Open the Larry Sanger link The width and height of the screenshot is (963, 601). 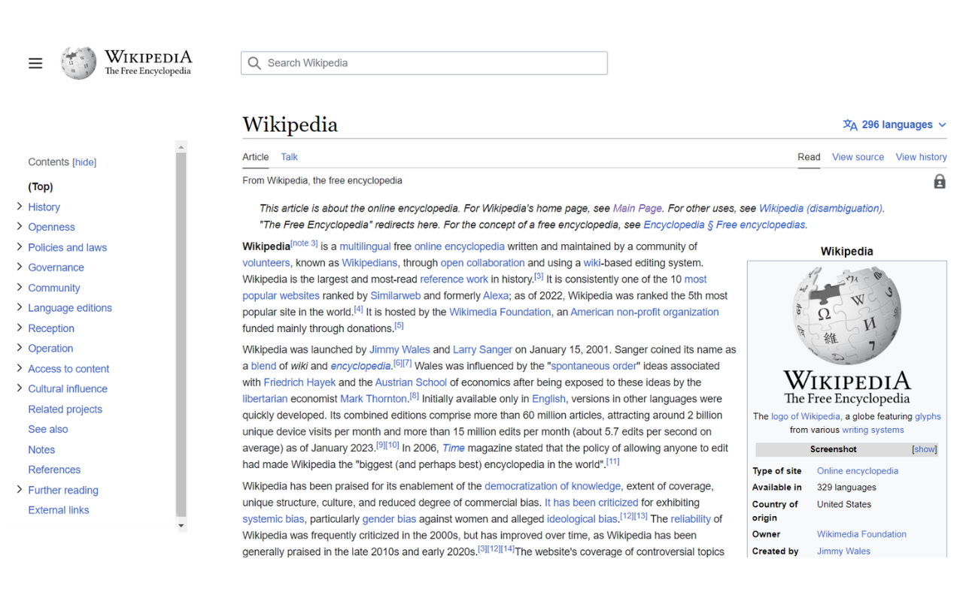tap(482, 349)
